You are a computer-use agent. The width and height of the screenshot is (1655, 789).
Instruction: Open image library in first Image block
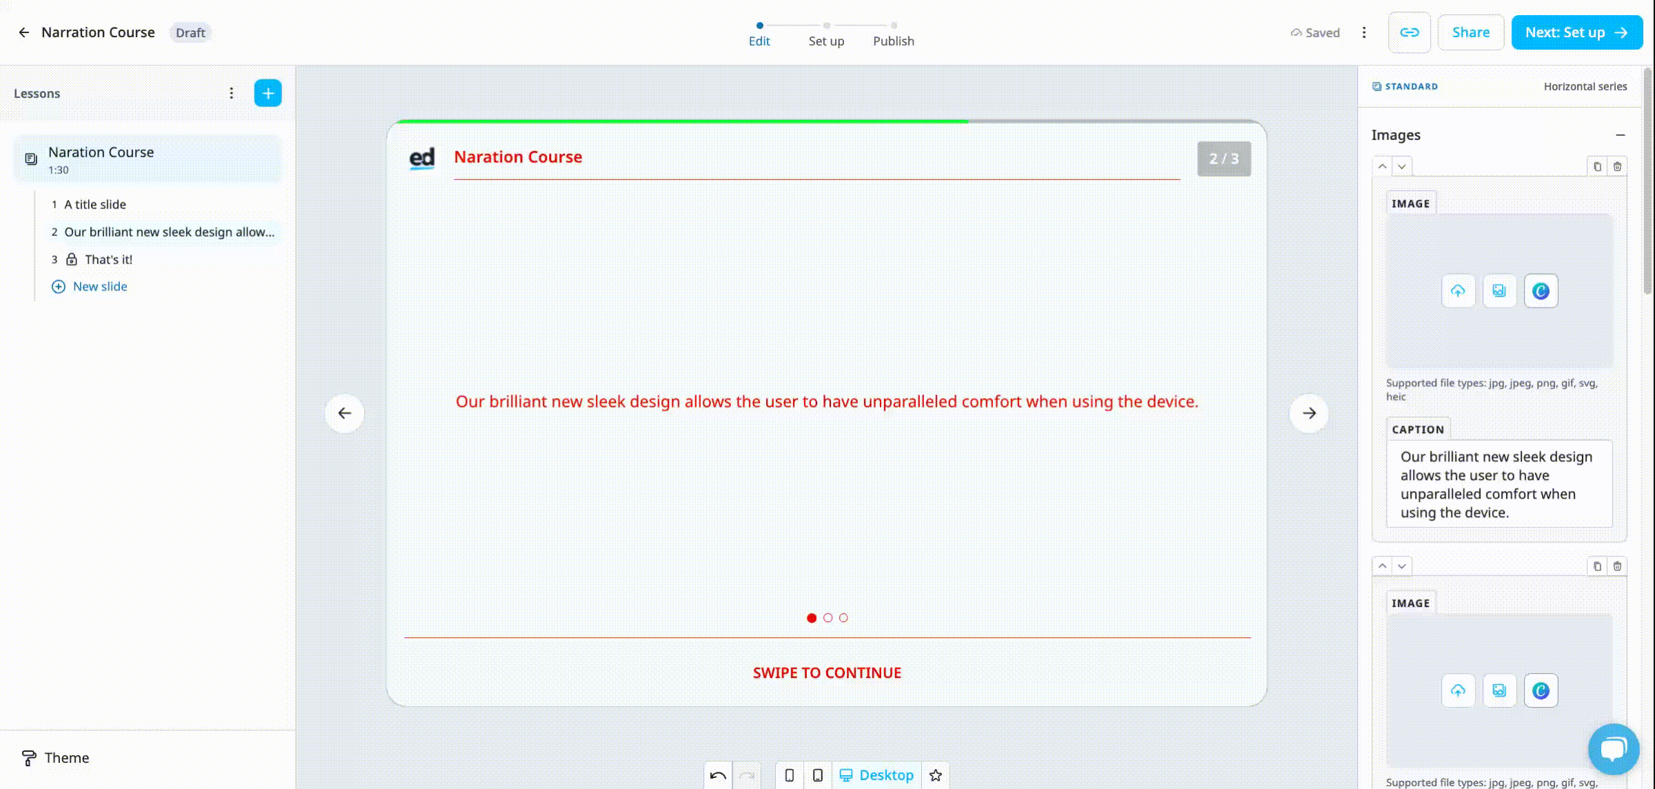[1499, 291]
